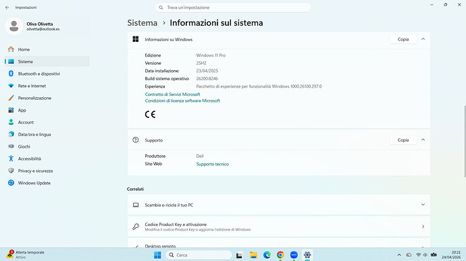466x261 pixels.
Task: Copy the Supporto section details
Action: click(403, 140)
